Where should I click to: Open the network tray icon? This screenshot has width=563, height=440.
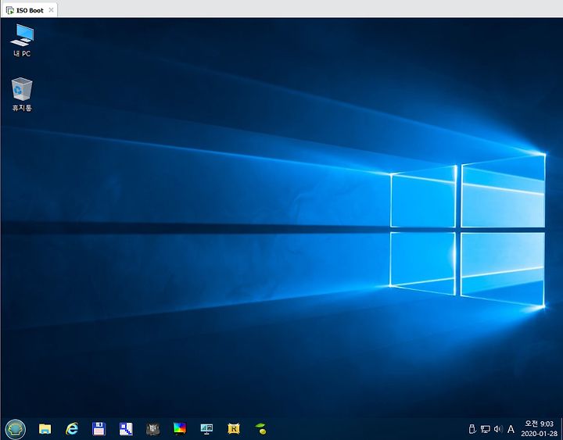[485, 429]
